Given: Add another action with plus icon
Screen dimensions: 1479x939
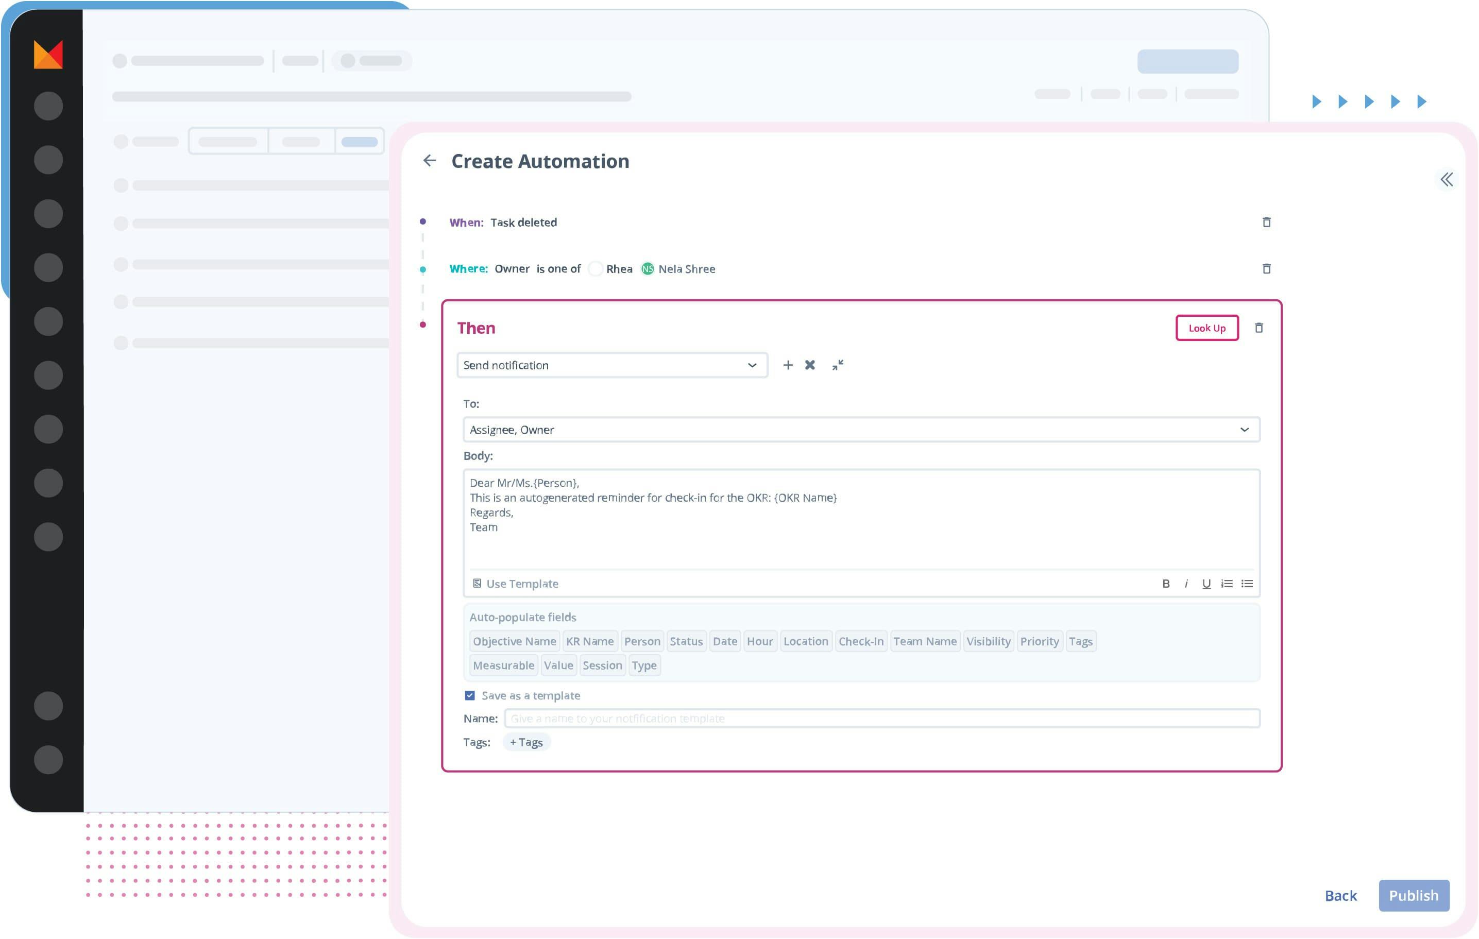Looking at the screenshot, I should pyautogui.click(x=787, y=365).
